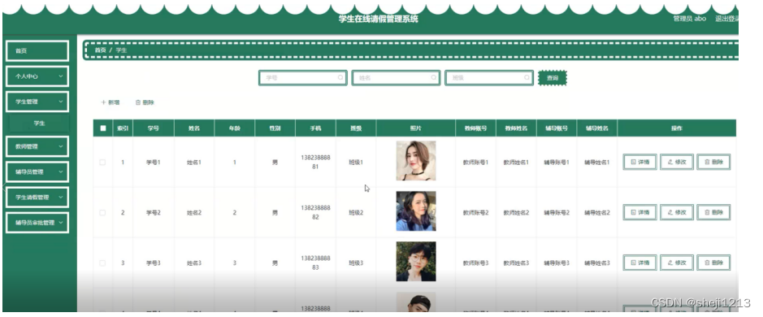The height and width of the screenshot is (317, 763).
Task: Open 详情 for 学号1 row
Action: pyautogui.click(x=639, y=162)
